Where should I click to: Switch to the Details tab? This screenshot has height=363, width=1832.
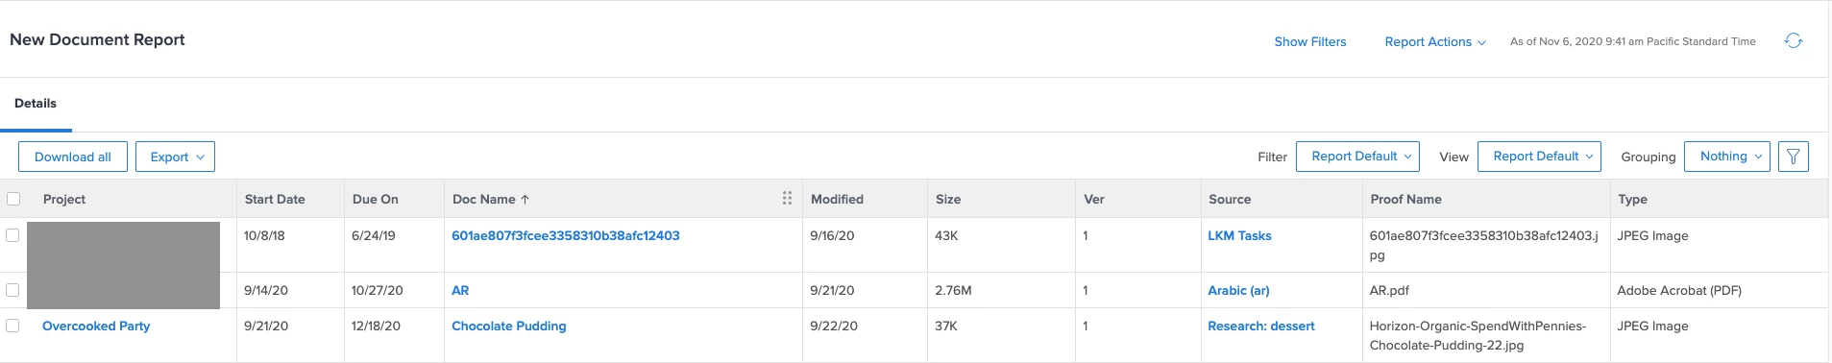pyautogui.click(x=36, y=103)
